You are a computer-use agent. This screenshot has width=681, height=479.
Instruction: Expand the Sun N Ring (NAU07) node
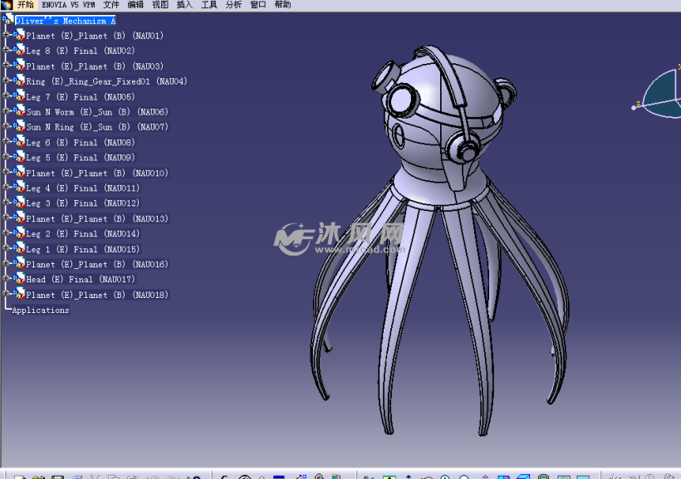coord(7,127)
